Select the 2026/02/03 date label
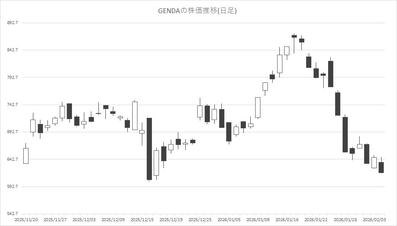397x226 pixels. (x=374, y=219)
